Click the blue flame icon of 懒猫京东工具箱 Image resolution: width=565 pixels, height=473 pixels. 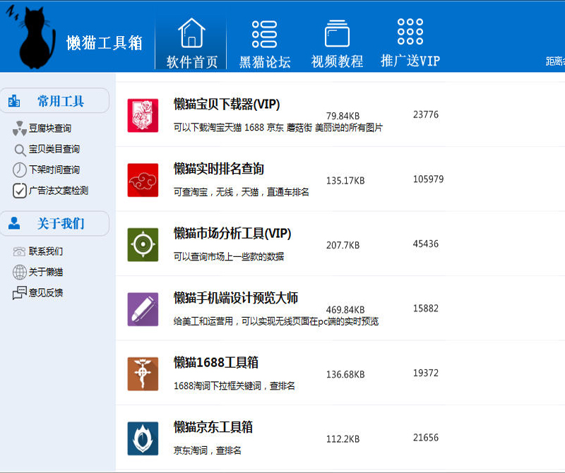tap(143, 438)
